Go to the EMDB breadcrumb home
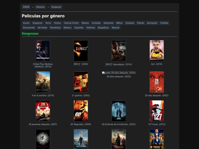199x149 pixels. tap(26, 7)
